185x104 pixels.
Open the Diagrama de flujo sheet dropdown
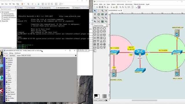coord(107,25)
